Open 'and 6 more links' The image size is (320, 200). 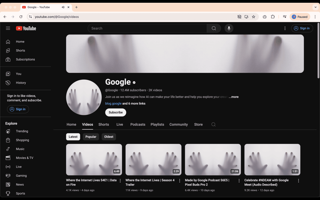(134, 103)
